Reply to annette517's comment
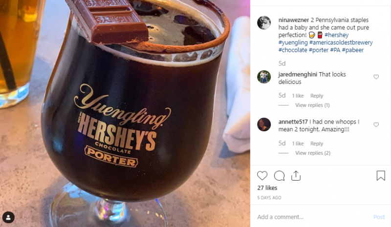 [317, 144]
